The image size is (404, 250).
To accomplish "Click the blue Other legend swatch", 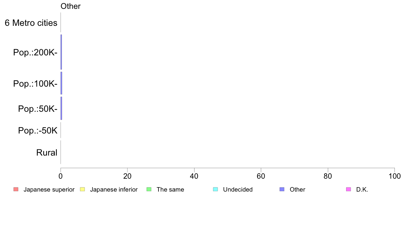I will (282, 190).
